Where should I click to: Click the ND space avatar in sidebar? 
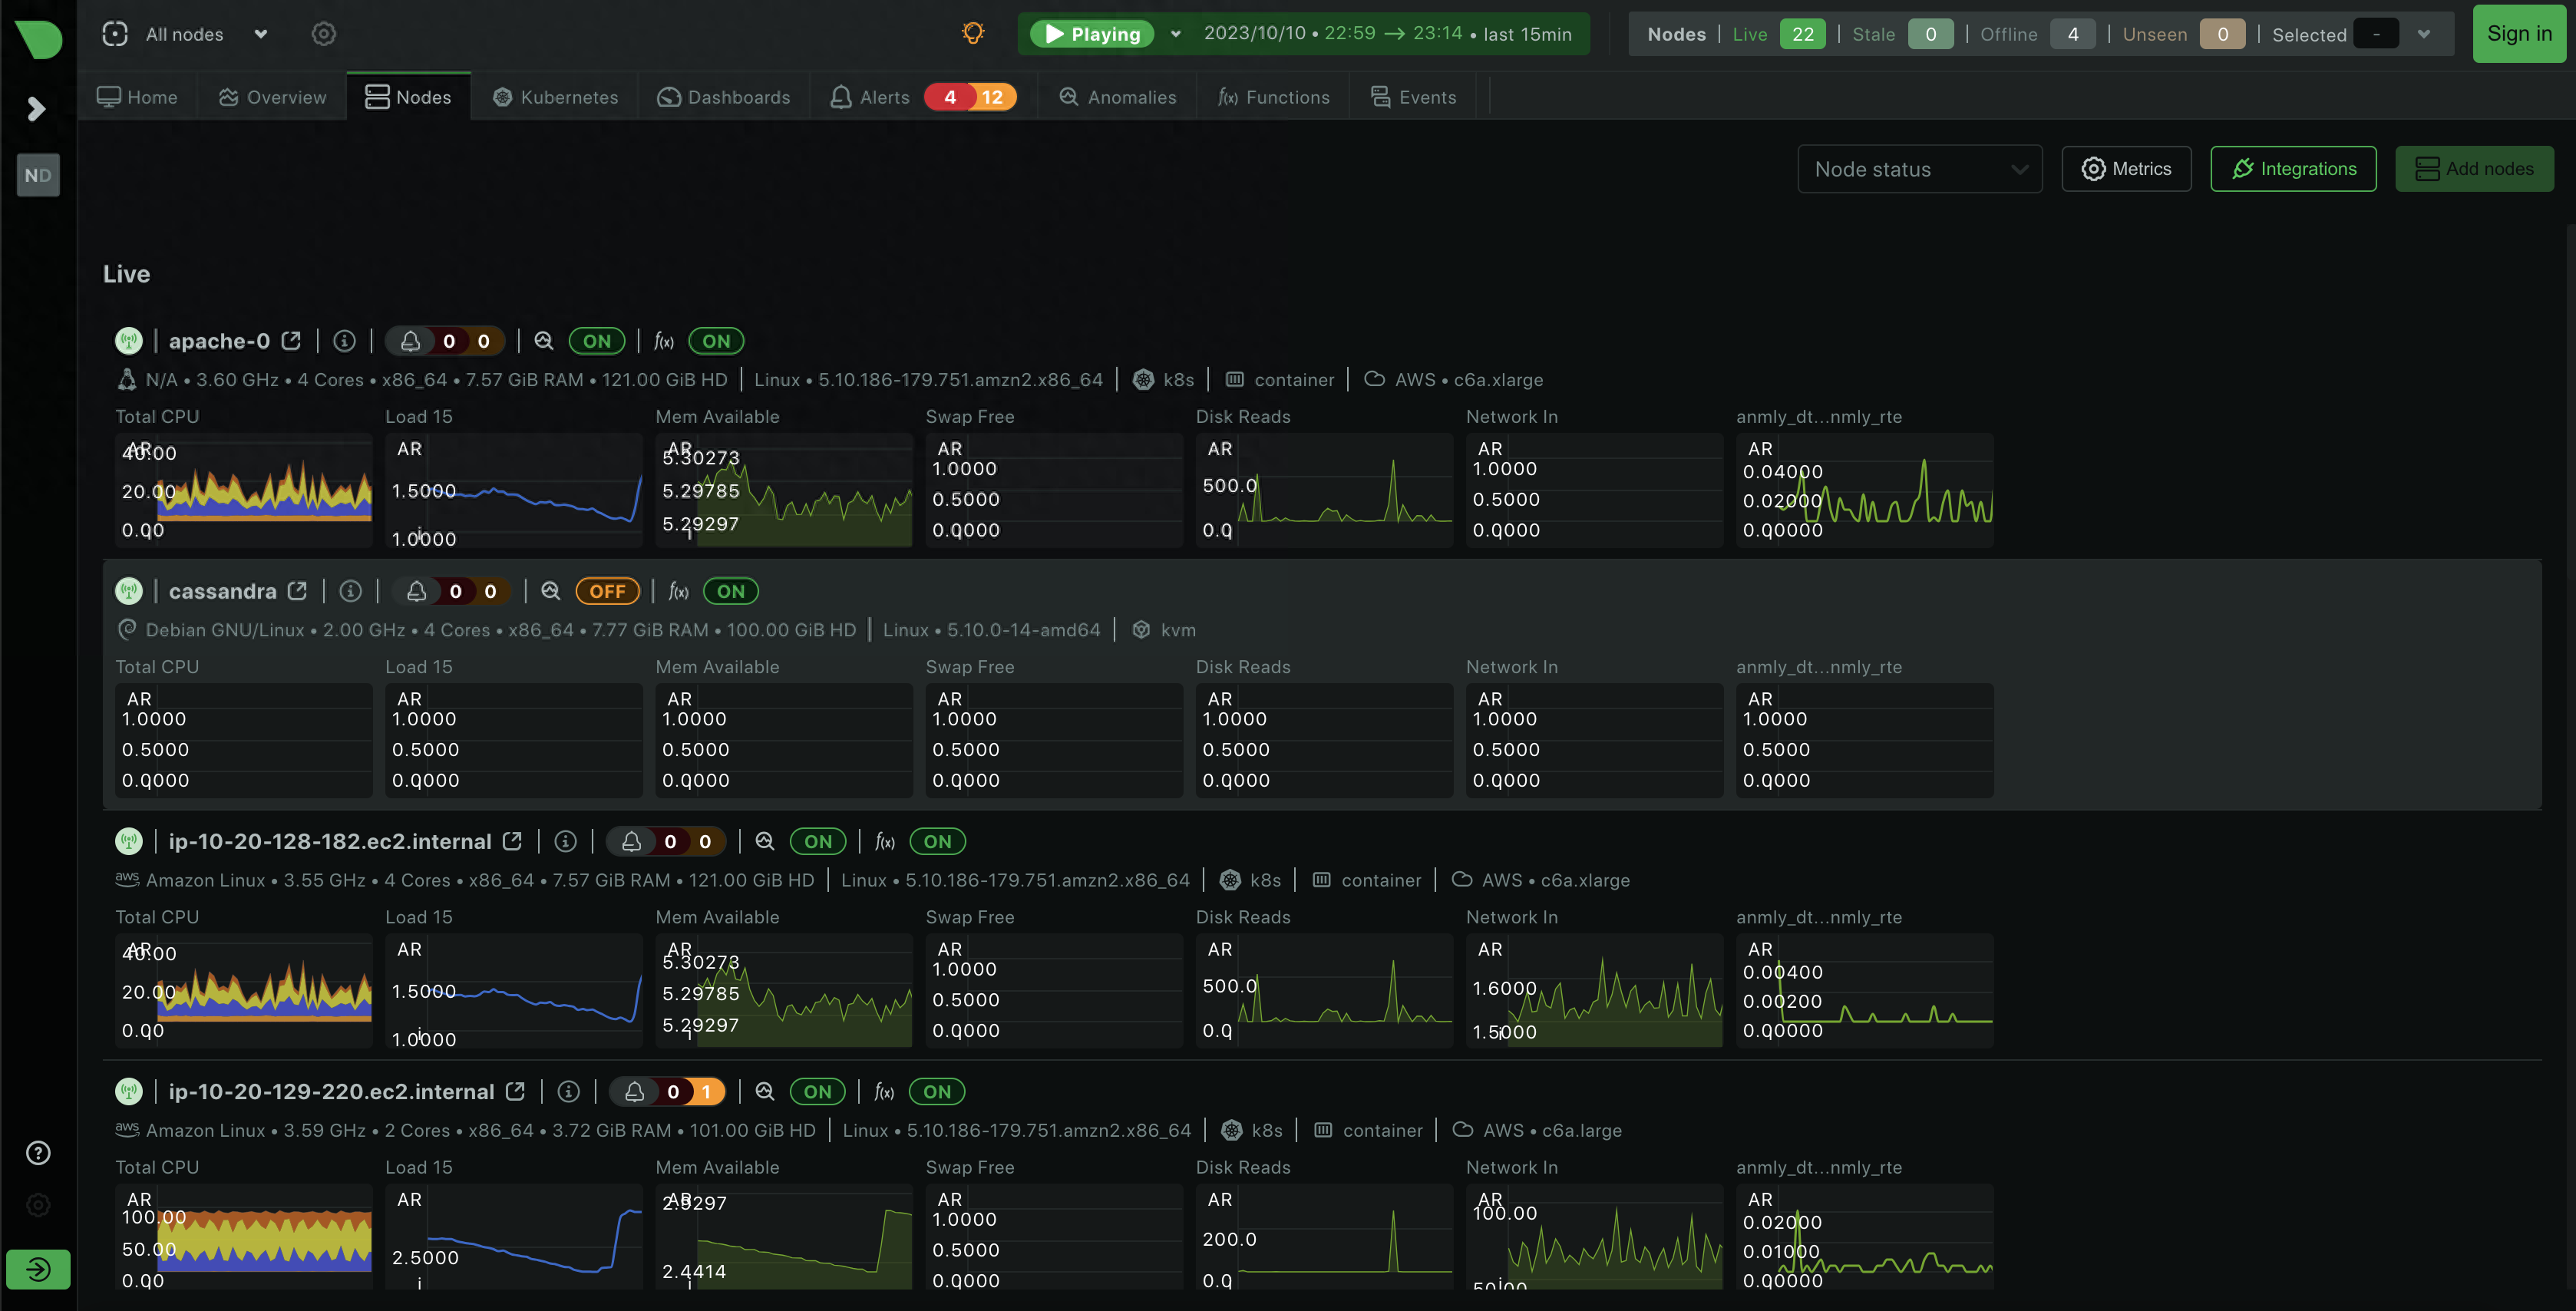click(x=38, y=176)
